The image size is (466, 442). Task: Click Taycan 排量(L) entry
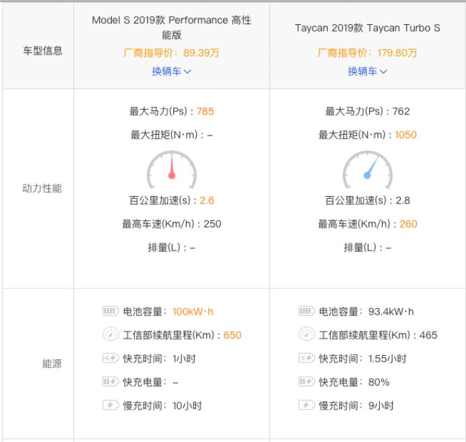click(x=367, y=247)
